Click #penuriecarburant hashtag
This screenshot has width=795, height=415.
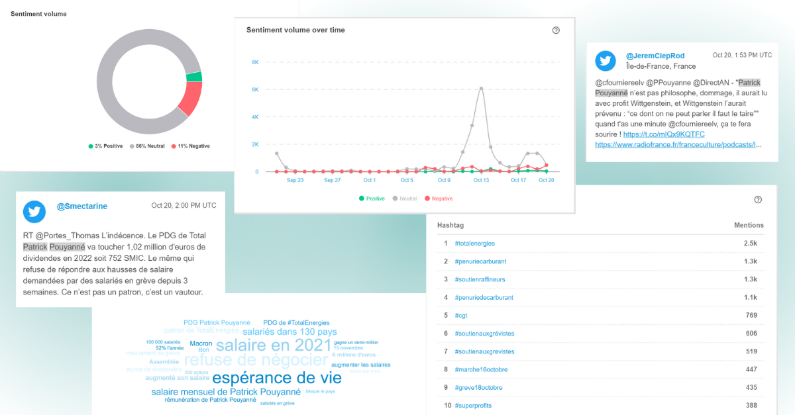click(480, 261)
